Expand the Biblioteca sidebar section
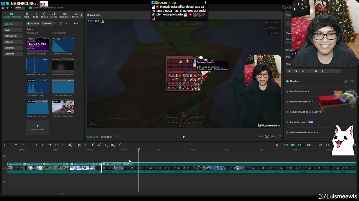359x201 pixels. 13,48
